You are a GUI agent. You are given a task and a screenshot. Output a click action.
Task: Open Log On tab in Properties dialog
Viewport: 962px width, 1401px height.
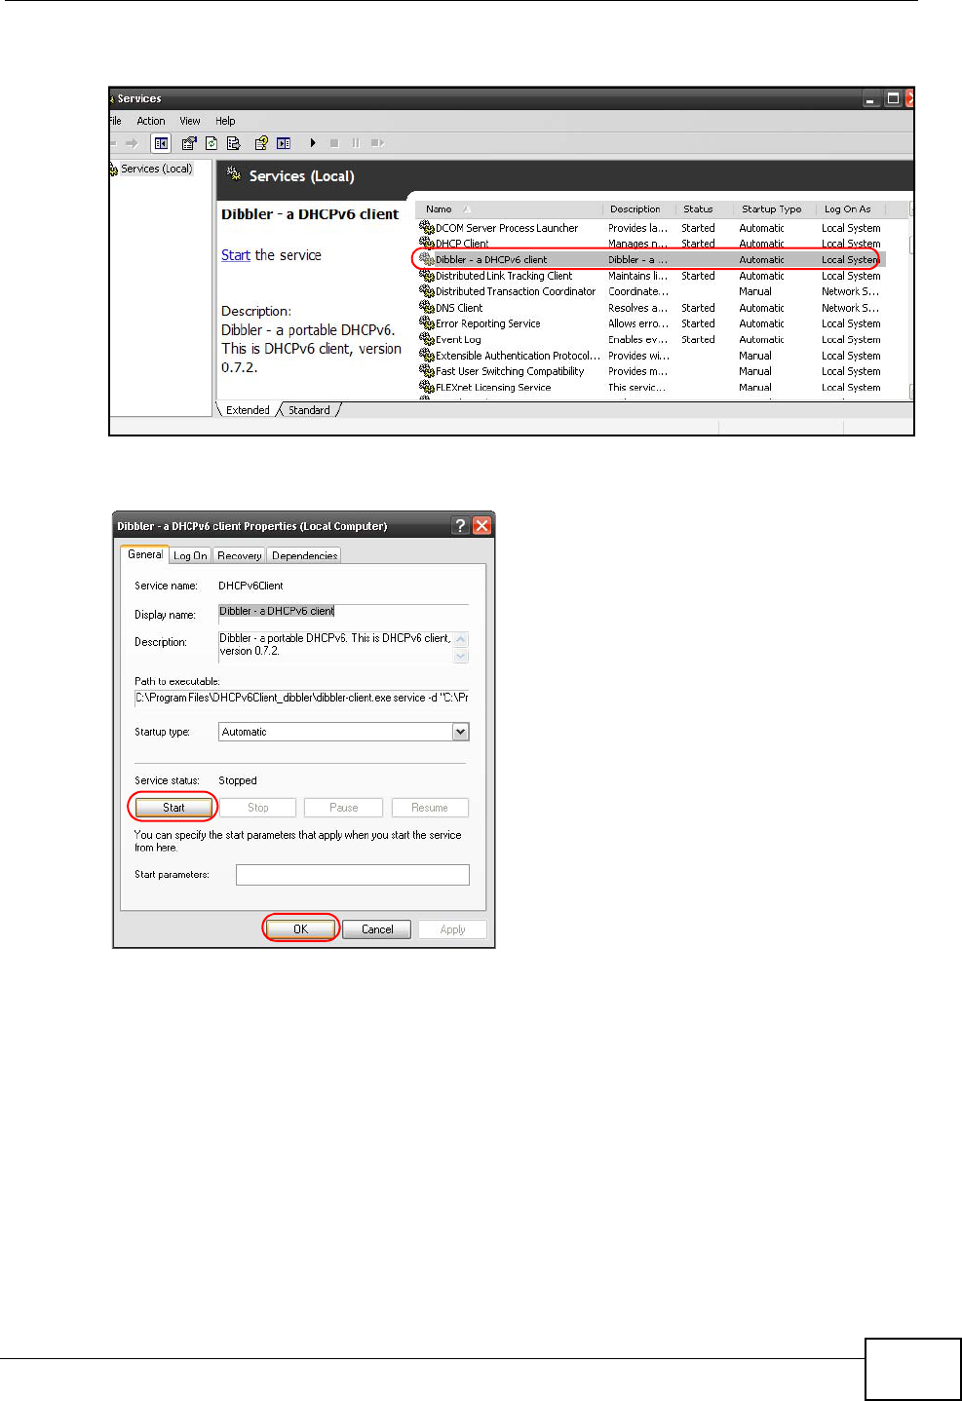coord(190,555)
